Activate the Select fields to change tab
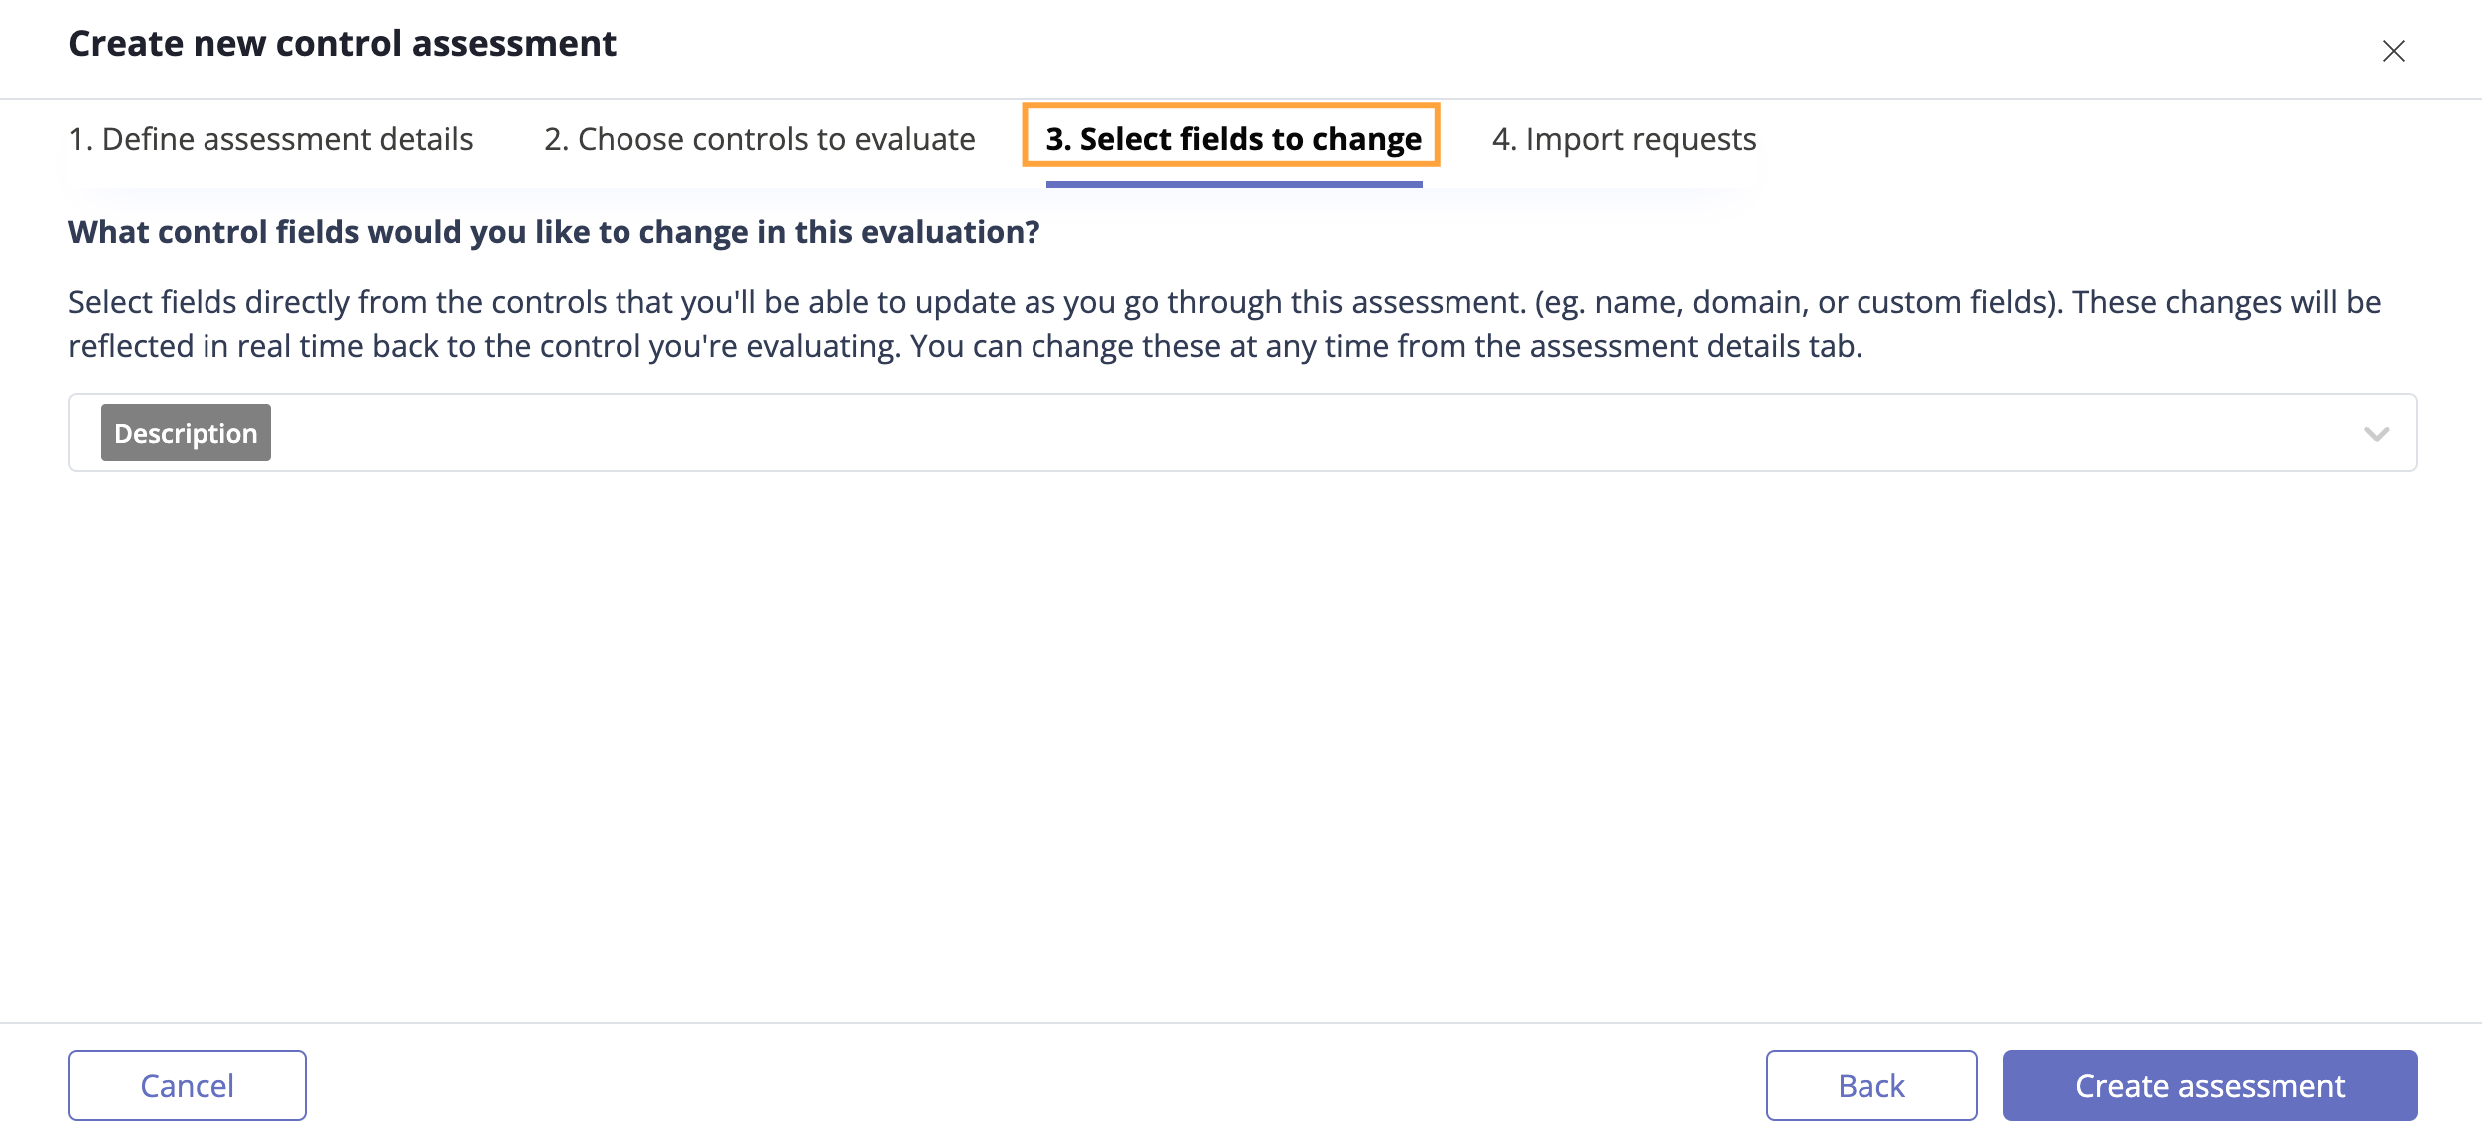The width and height of the screenshot is (2482, 1133). coord(1233,139)
